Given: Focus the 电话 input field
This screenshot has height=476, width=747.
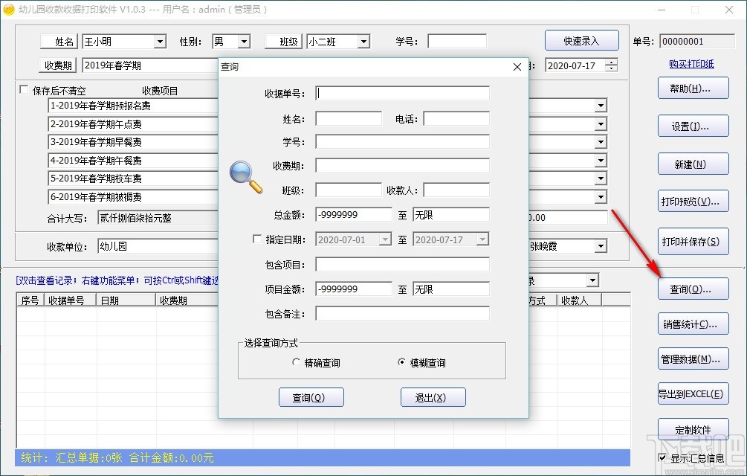Looking at the screenshot, I should pos(456,119).
